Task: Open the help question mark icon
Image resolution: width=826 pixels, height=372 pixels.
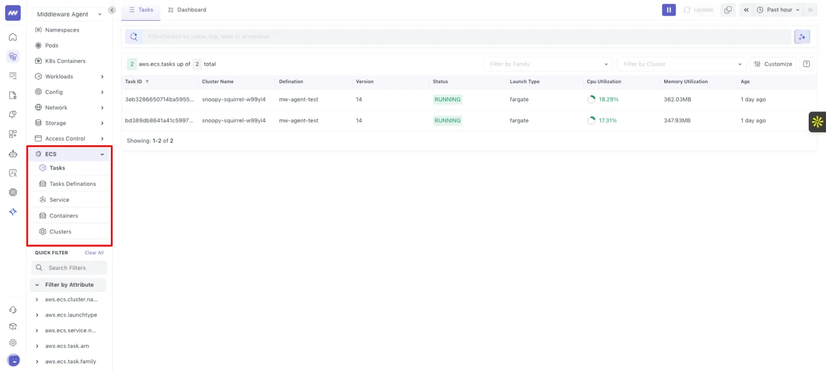Action: click(807, 64)
